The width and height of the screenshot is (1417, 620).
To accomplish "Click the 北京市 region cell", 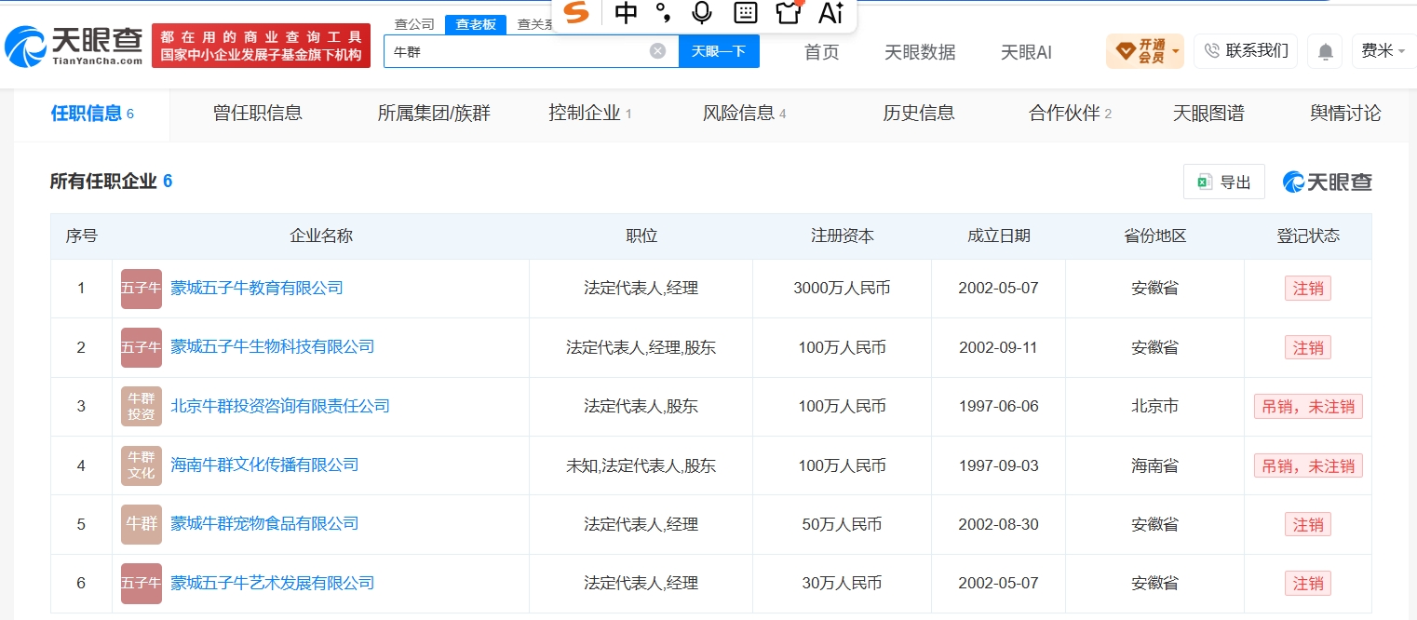I will (x=1154, y=406).
